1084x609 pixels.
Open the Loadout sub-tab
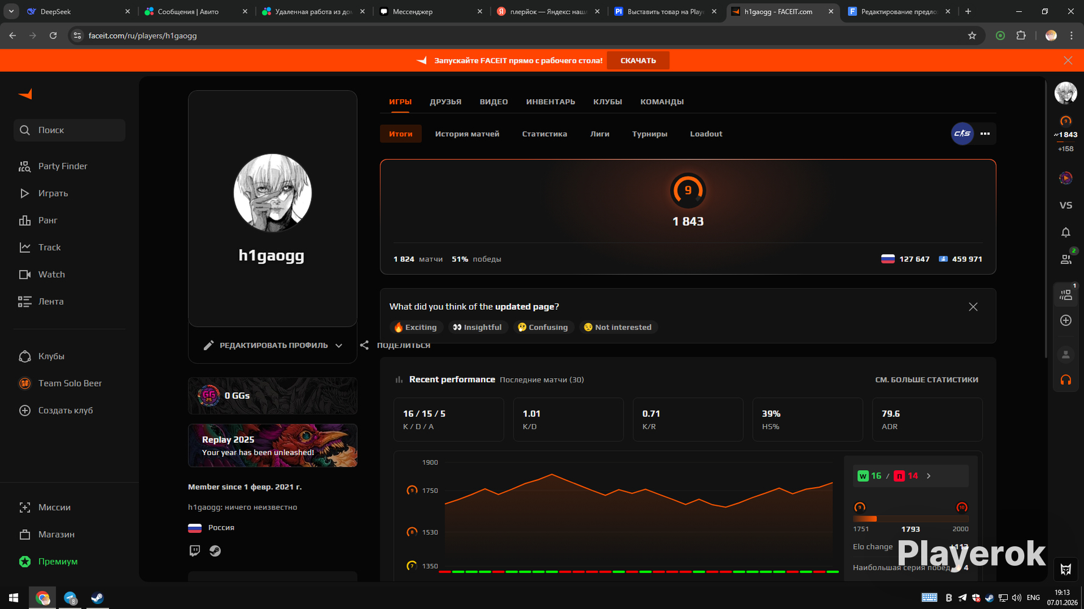706,134
